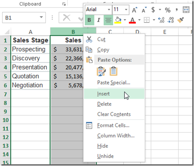This screenshot has height=166, width=194.
Task: Select the Format Painter brush icon
Action: tap(180, 20)
